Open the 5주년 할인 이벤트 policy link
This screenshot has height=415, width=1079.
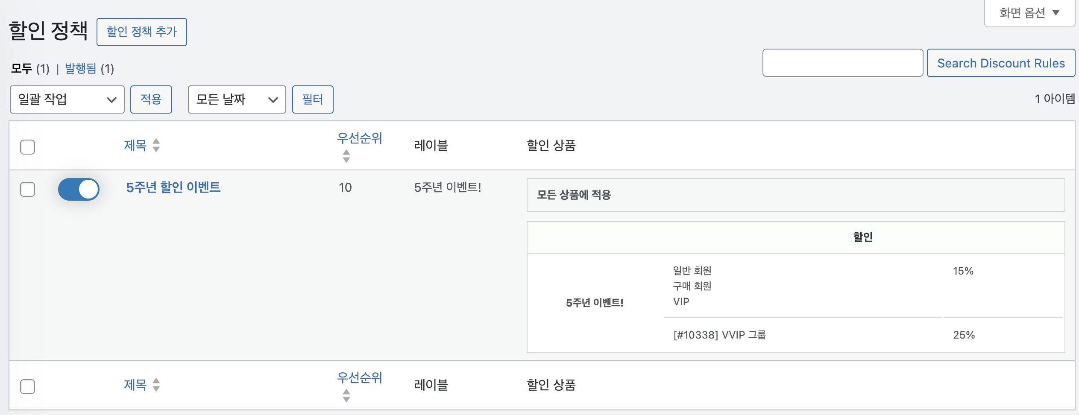(x=173, y=187)
